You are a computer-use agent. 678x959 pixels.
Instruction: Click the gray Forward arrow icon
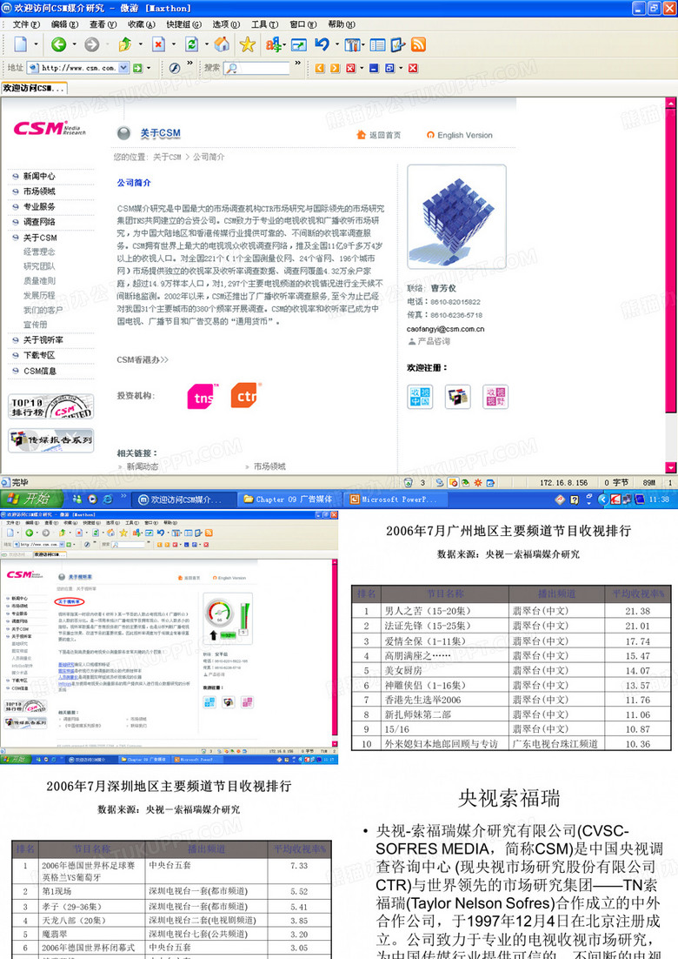click(x=91, y=44)
